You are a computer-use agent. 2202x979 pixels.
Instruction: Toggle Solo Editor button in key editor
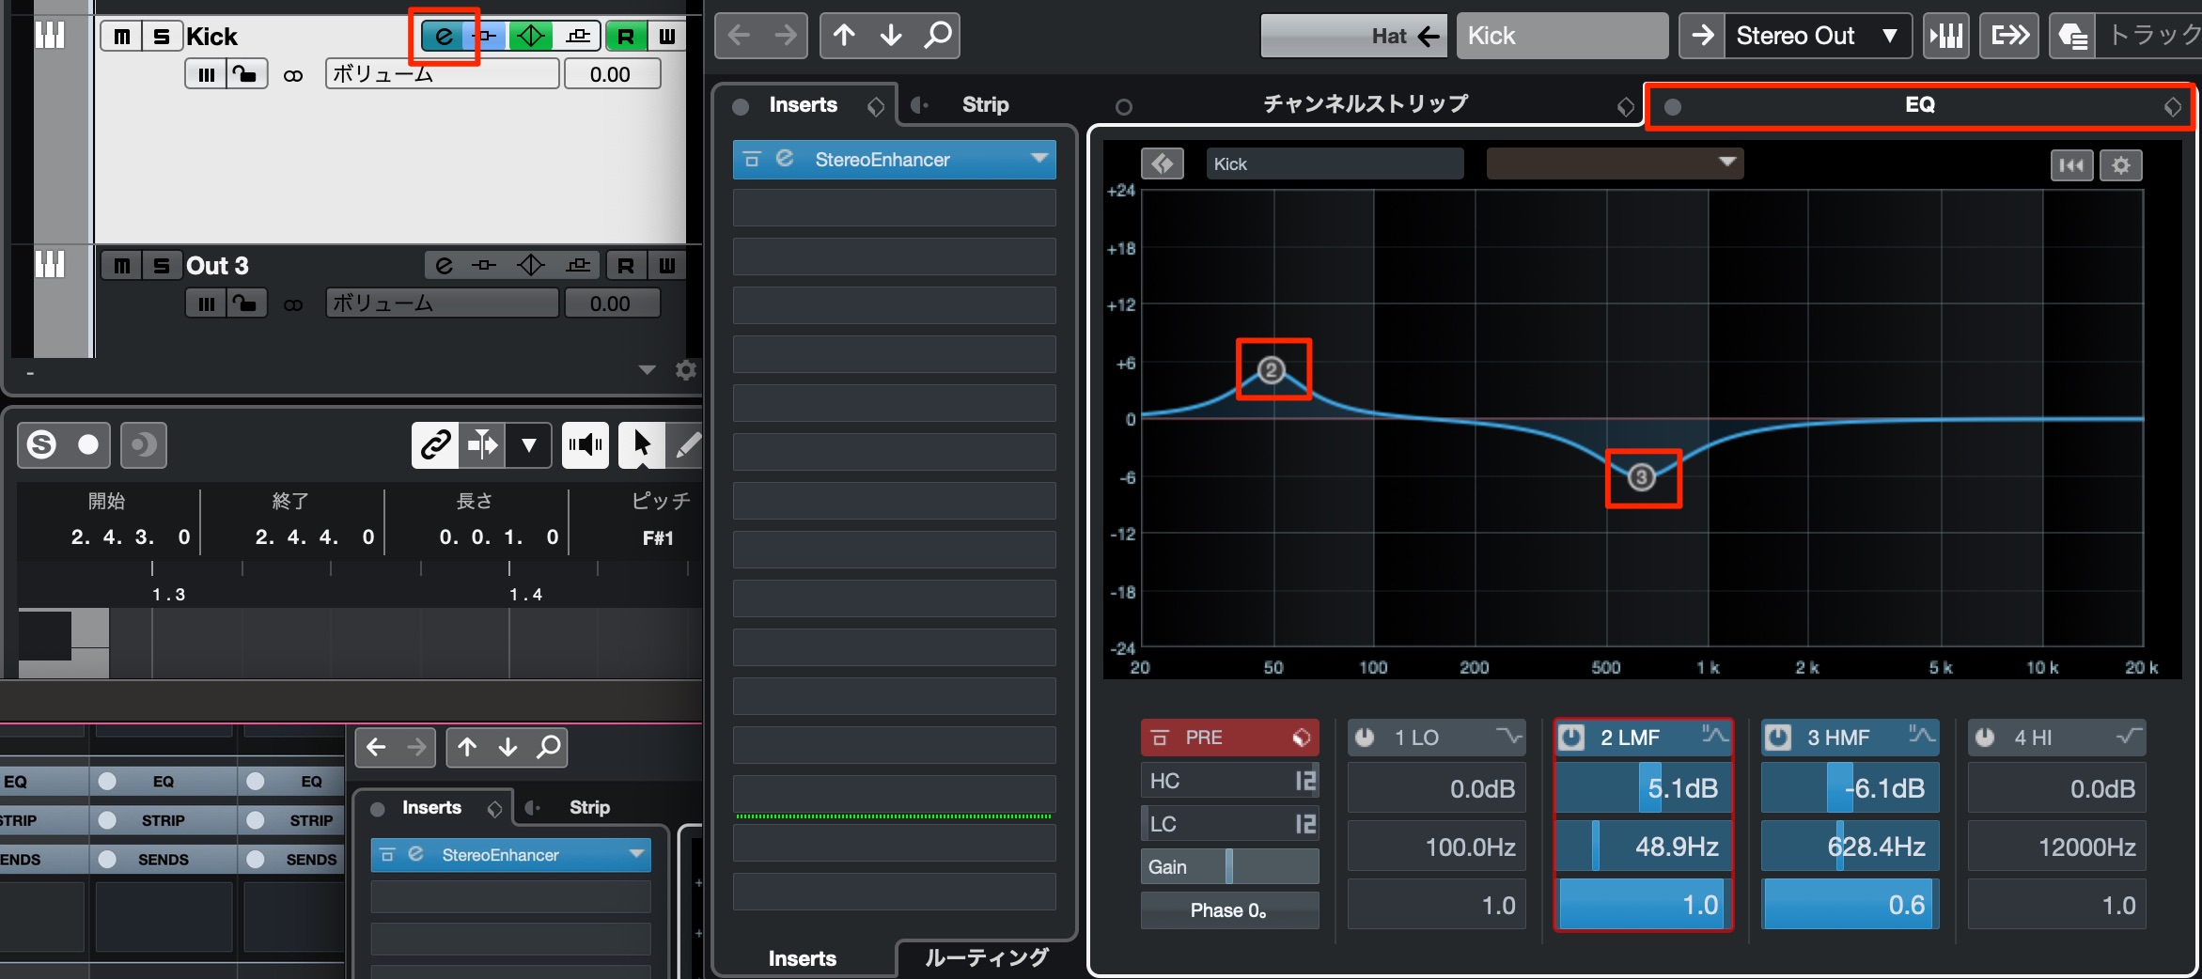coord(41,444)
